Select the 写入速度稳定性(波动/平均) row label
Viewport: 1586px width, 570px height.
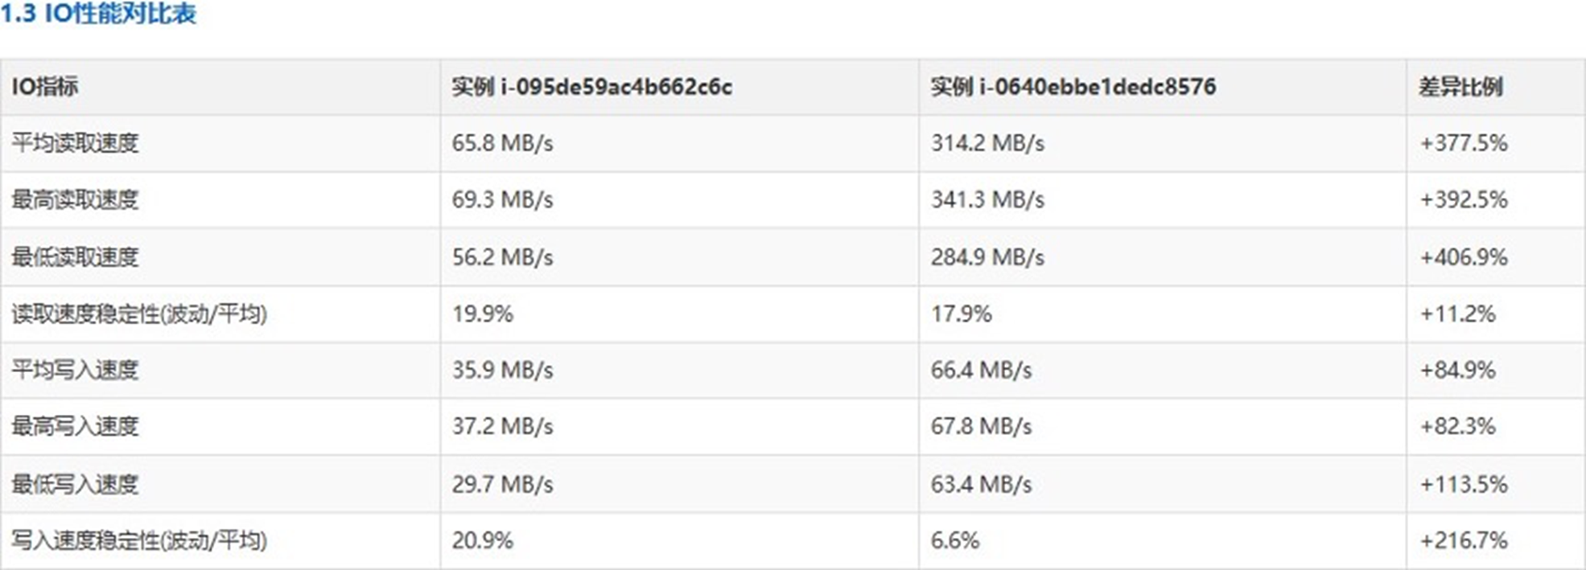(x=139, y=540)
